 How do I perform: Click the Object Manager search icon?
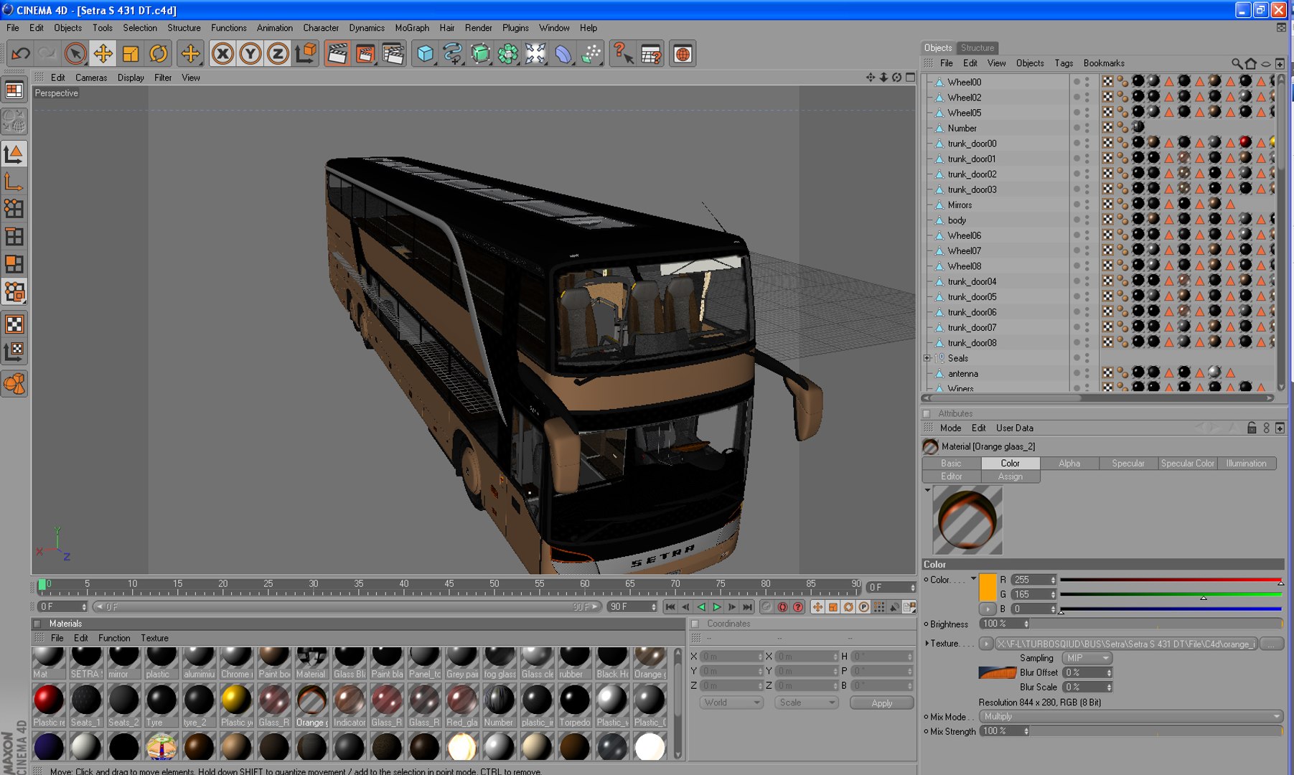[x=1237, y=63]
